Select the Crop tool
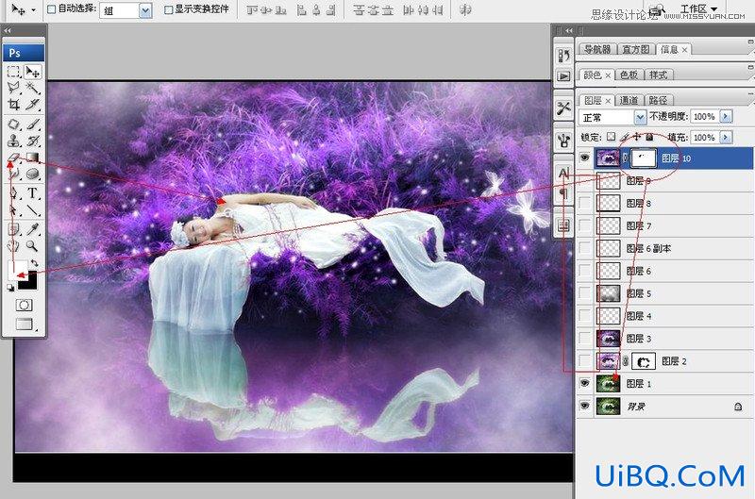The image size is (755, 499). click(x=13, y=104)
